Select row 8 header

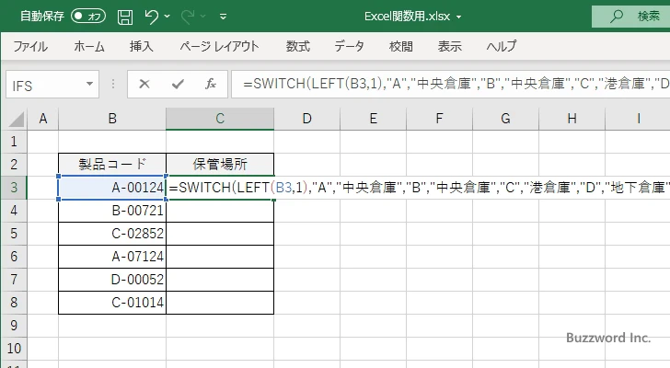(14, 303)
